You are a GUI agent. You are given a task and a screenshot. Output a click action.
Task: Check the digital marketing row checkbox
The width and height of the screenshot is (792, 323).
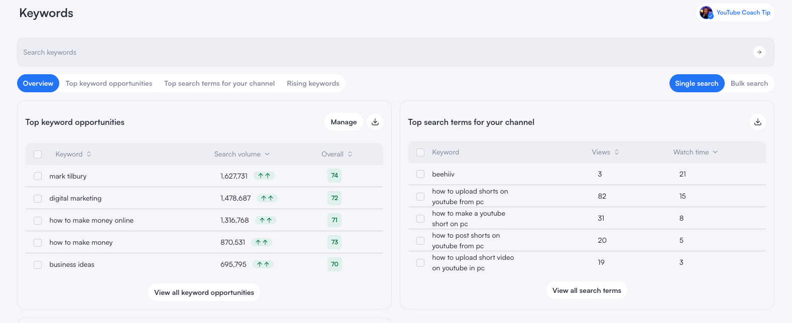pyautogui.click(x=38, y=199)
